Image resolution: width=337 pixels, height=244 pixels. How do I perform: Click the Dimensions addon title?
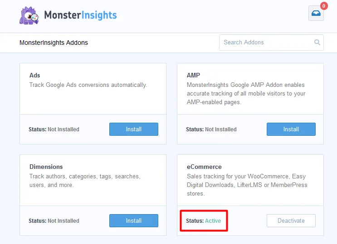[x=46, y=167]
